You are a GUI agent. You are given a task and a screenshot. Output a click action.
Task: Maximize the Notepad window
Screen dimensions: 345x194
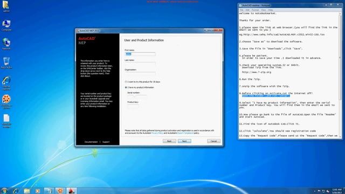pyautogui.click(x=331, y=5)
